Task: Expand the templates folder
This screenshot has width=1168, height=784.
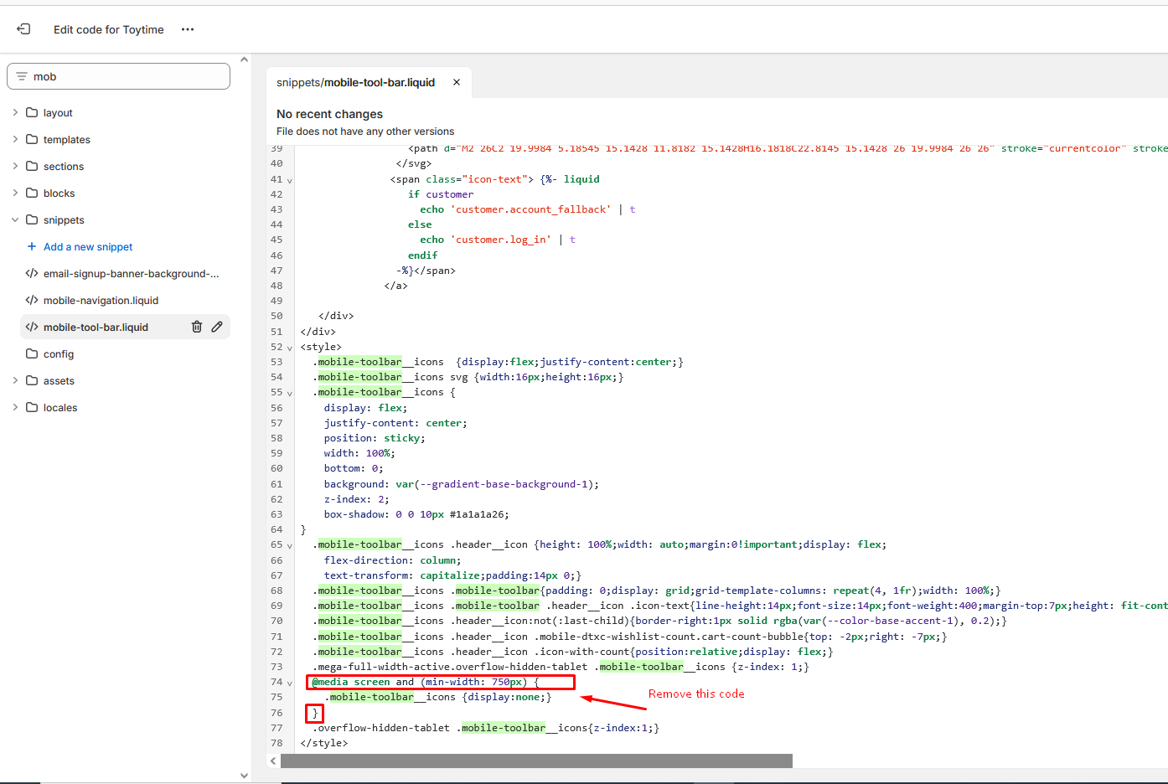Action: pos(15,139)
